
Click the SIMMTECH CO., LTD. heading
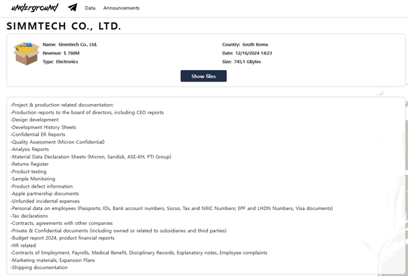[63, 27]
